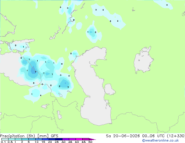Click the 'Precipitation (6h) [mm] GFS' title
This screenshot has height=143, width=185.
(29, 136)
